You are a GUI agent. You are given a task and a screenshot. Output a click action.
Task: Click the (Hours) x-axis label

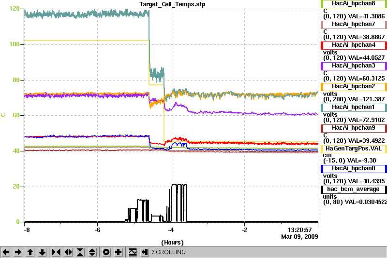(x=172, y=243)
